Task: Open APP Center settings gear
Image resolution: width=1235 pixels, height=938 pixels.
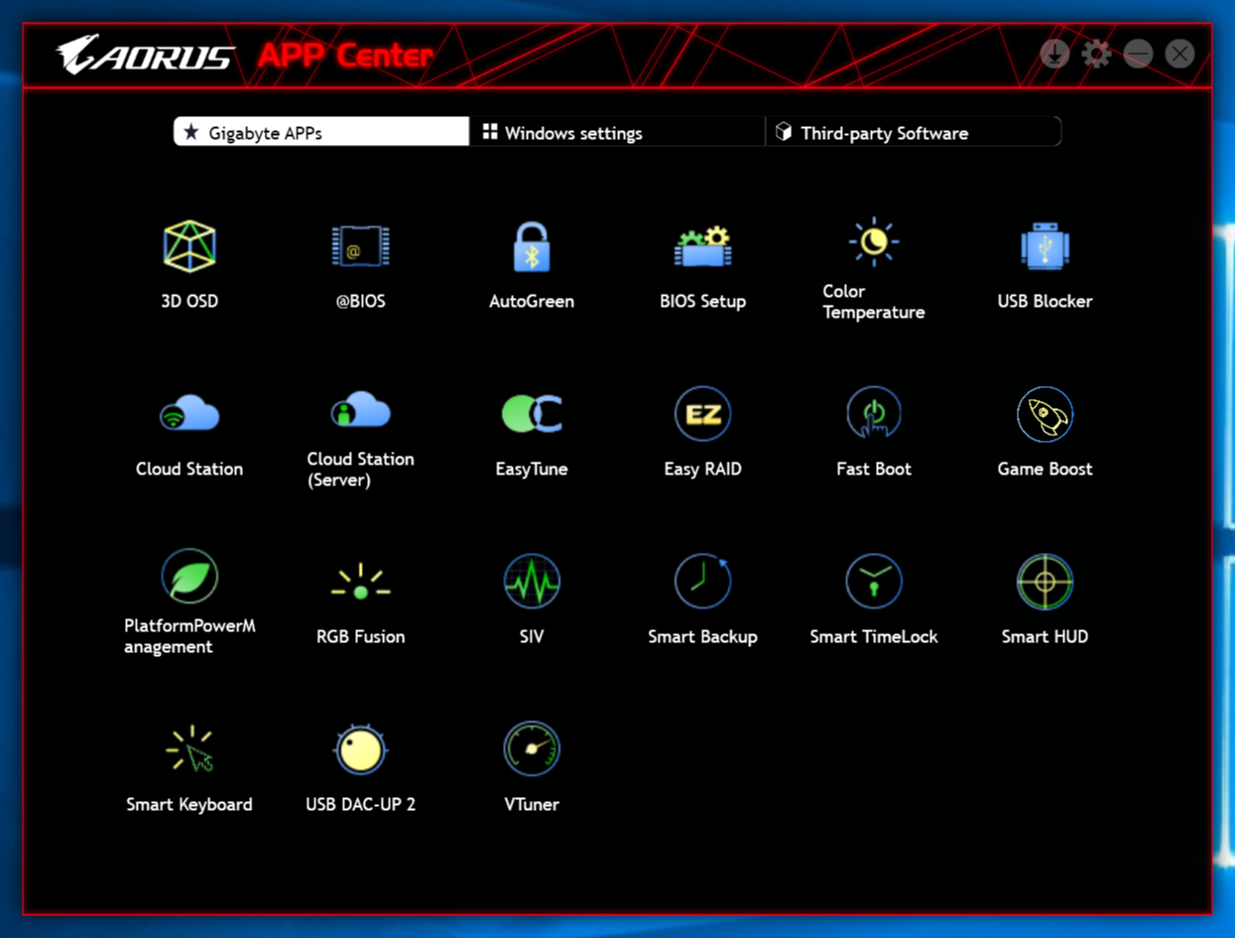Action: [x=1096, y=54]
